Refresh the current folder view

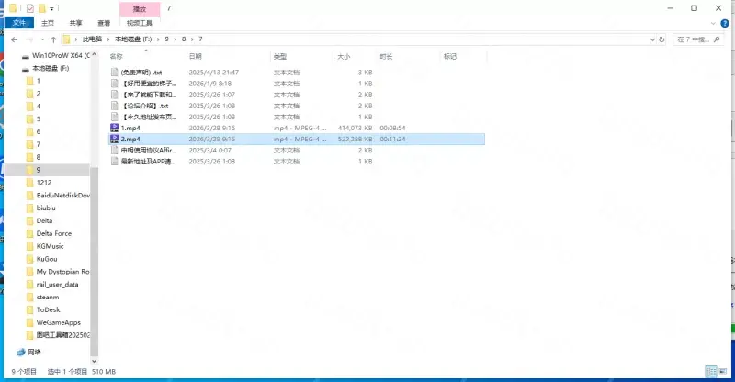click(x=663, y=39)
